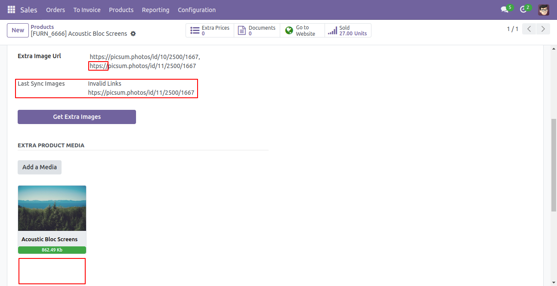Image resolution: width=557 pixels, height=286 pixels.
Task: Click the 862.49 Kb size bar
Action: (x=52, y=250)
